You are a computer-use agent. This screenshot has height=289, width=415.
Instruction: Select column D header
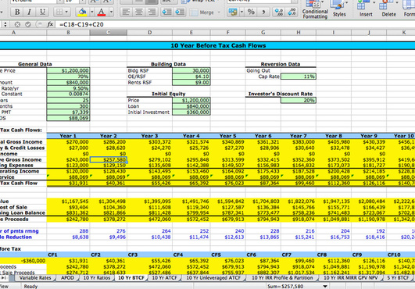click(x=149, y=33)
